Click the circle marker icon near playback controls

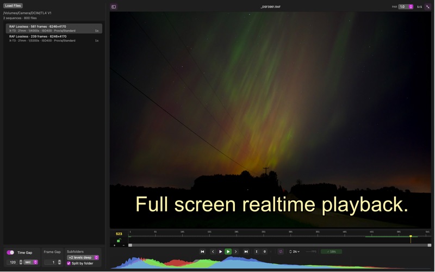(x=264, y=251)
